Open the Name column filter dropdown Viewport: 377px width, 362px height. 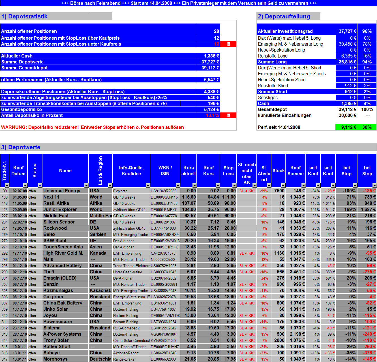87,186
